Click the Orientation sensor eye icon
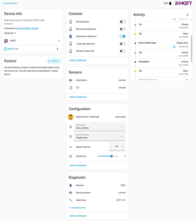This screenshot has width=196, height=221. point(71,80)
